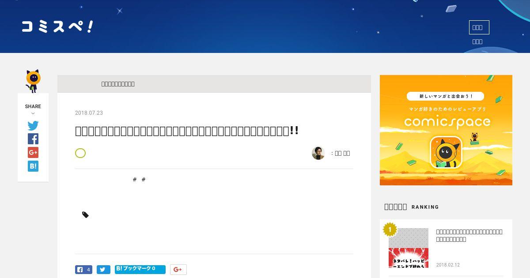The image size is (530, 278).
Task: Click the Google+ button below the article
Action: click(x=178, y=270)
